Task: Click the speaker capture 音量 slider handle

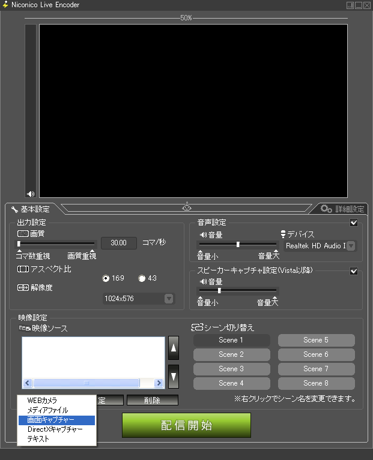Action: coord(219,290)
